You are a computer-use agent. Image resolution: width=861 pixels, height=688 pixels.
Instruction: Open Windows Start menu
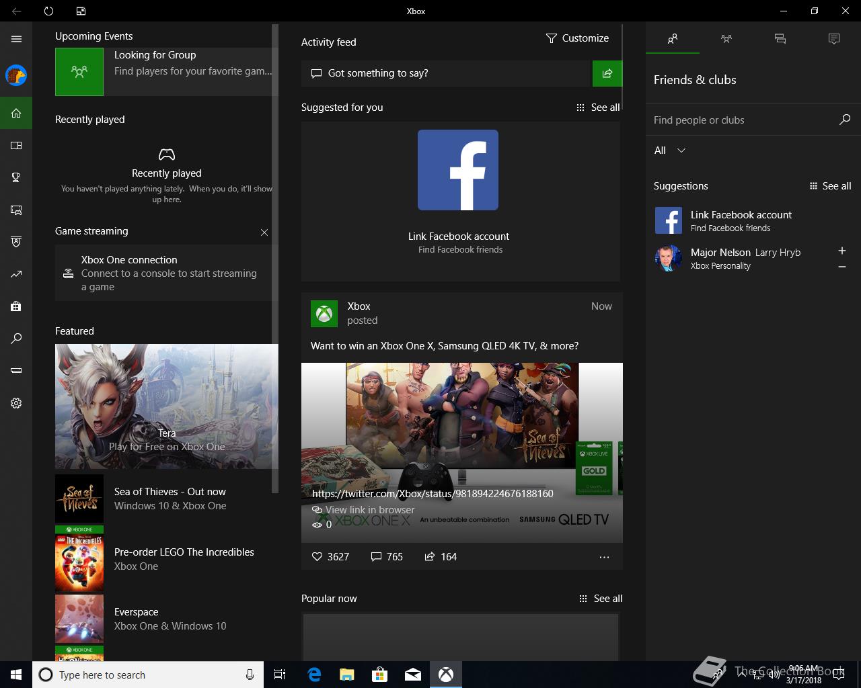pos(16,675)
